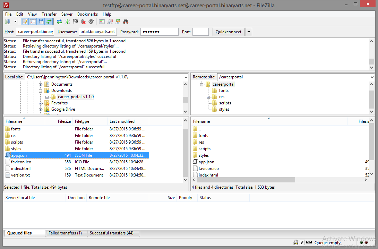Click the Password input field

point(159,32)
